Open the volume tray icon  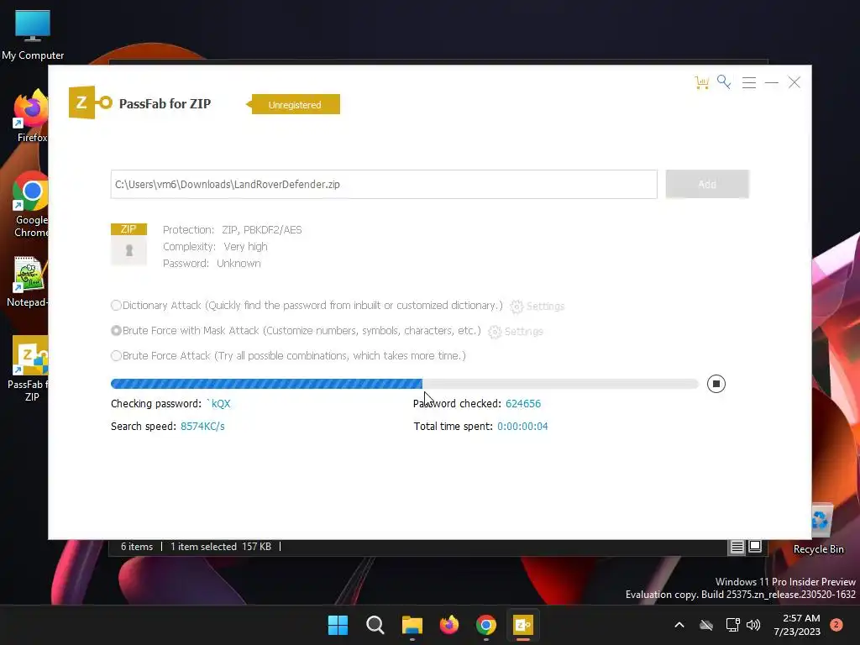753,625
